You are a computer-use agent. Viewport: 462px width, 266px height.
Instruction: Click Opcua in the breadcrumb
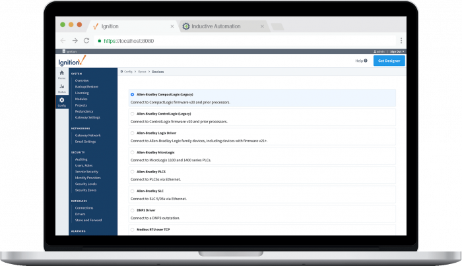(x=142, y=71)
